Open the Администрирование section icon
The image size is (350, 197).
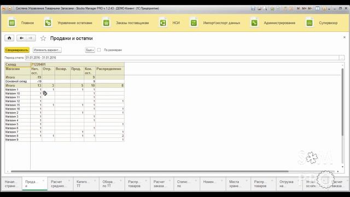click(254, 23)
